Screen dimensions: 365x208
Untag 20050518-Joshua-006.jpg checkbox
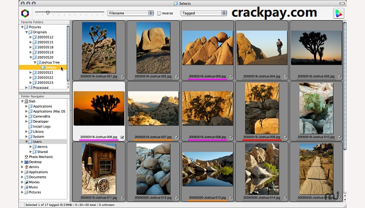pos(122,137)
